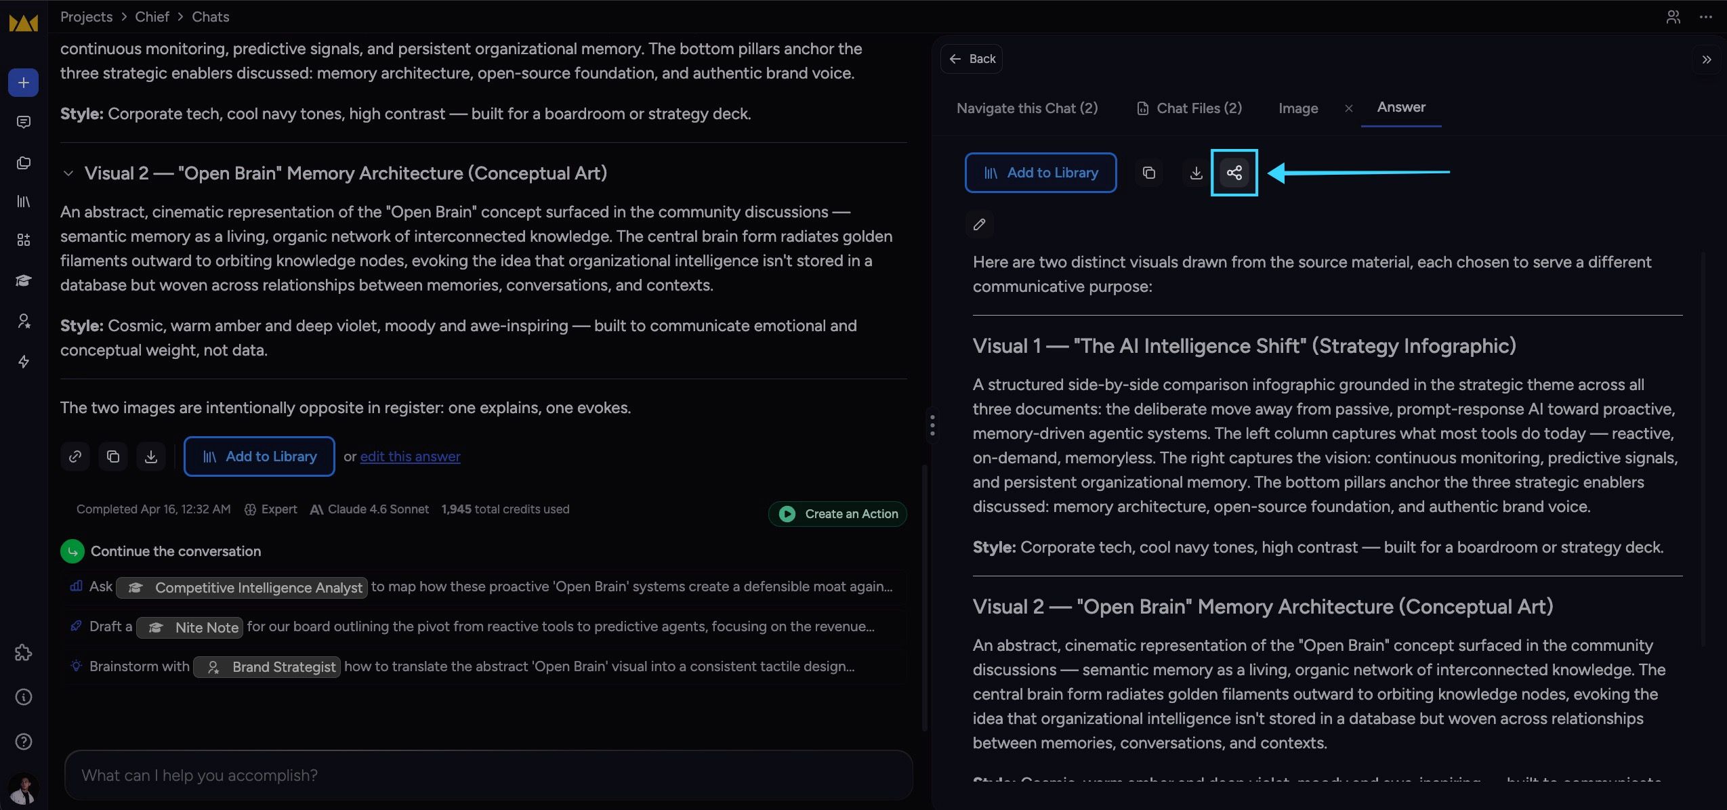Click the blue plus new chat button

[x=23, y=83]
